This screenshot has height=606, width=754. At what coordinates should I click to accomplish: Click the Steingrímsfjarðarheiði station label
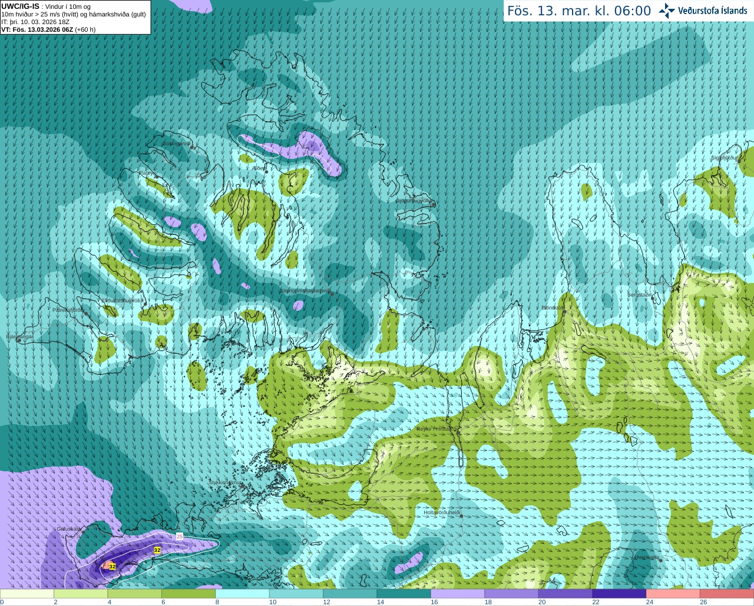(x=305, y=291)
